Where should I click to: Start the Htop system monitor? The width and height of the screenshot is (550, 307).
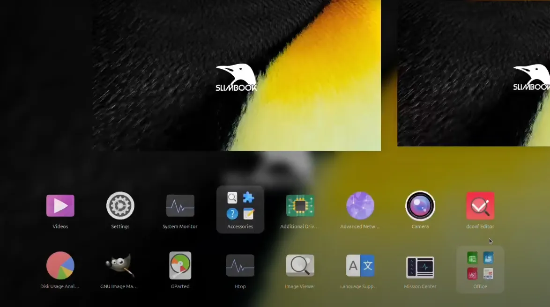point(240,265)
